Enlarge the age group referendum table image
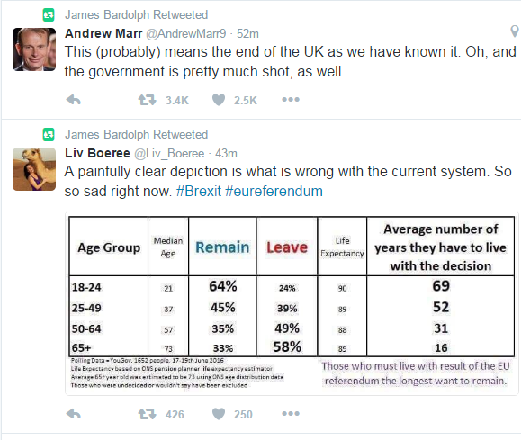The image size is (521, 440). 292,303
